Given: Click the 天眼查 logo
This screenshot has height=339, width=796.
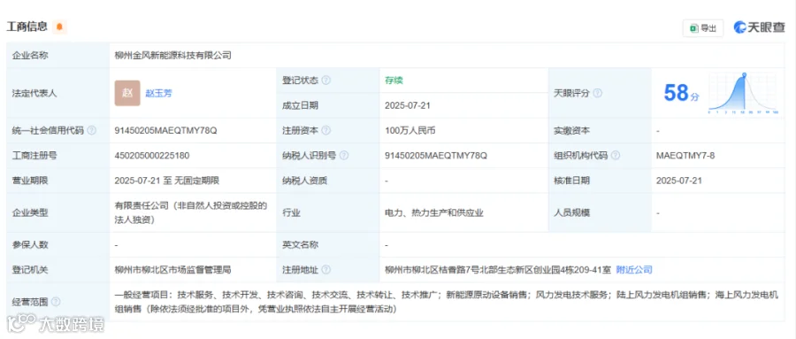Looking at the screenshot, I should point(759,27).
